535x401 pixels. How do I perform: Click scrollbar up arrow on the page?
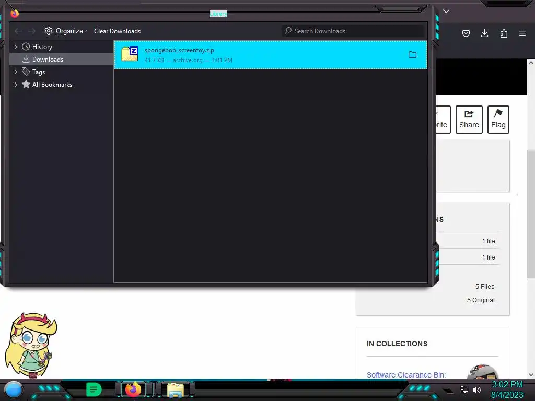tap(531, 63)
